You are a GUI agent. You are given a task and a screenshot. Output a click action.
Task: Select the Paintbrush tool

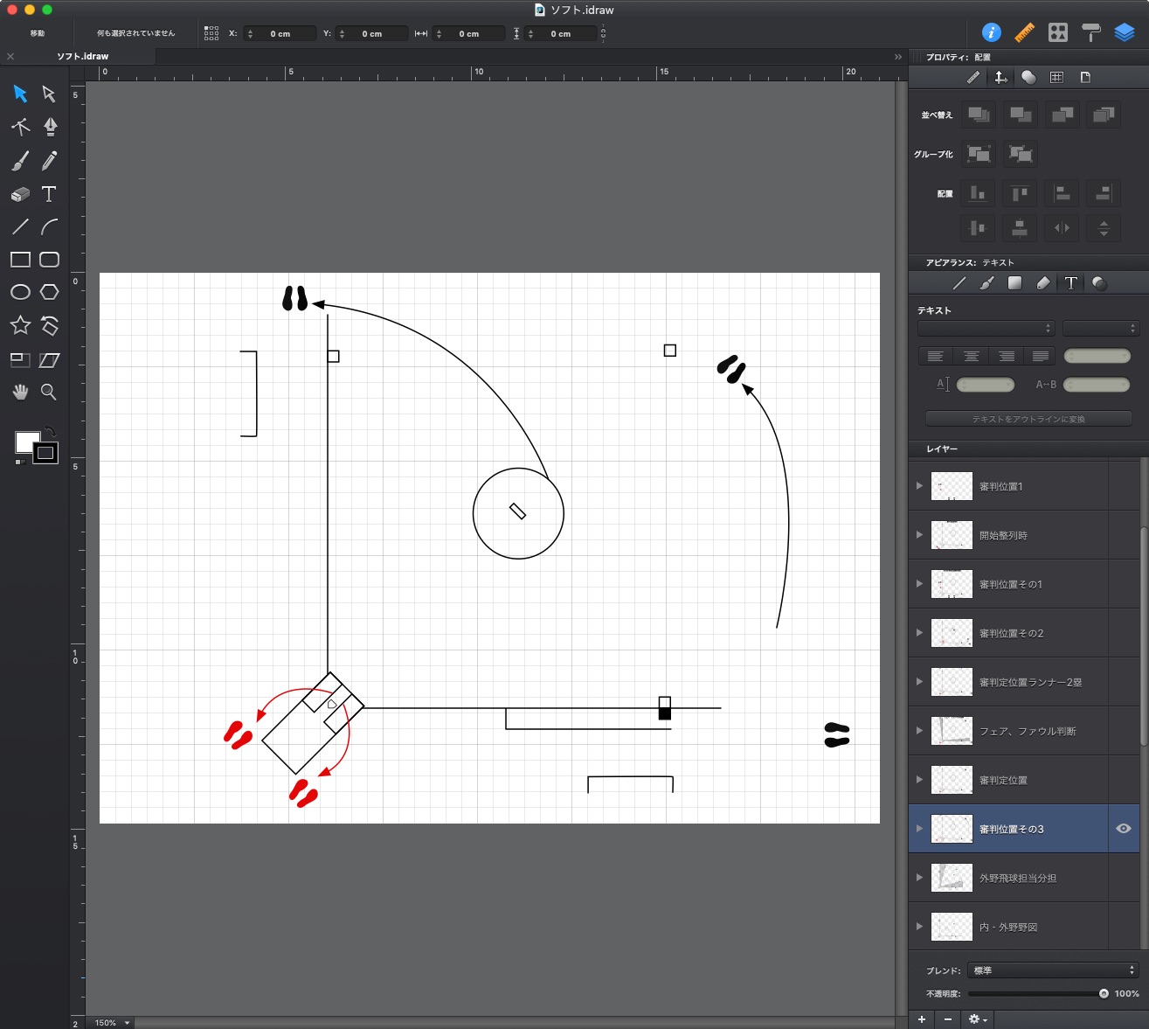[x=20, y=161]
